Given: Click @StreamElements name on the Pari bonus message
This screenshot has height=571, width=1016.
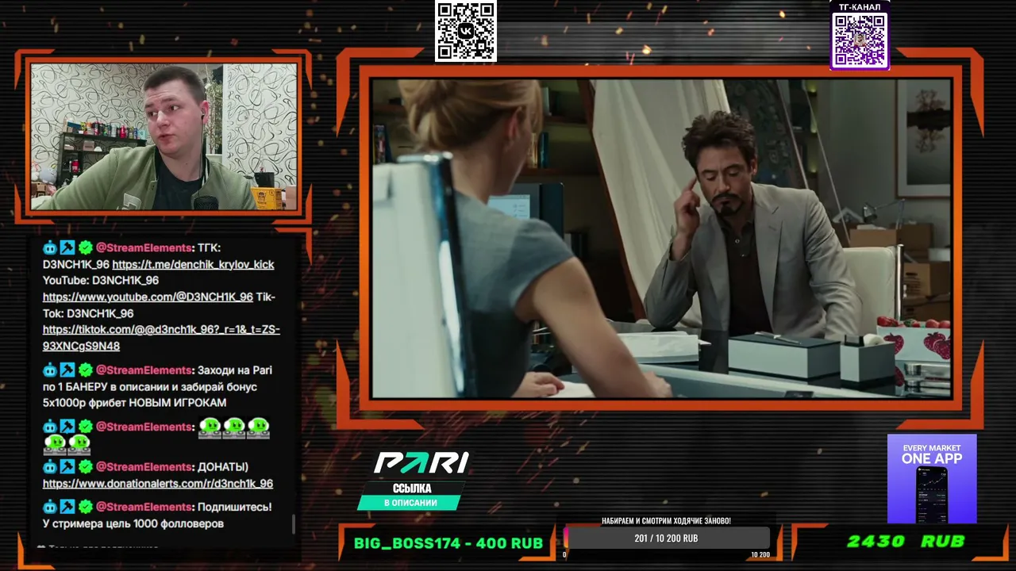Looking at the screenshot, I should 144,370.
